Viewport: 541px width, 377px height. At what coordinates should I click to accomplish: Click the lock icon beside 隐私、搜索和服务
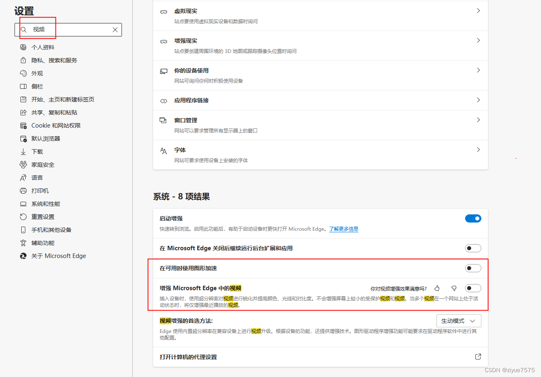tap(23, 60)
